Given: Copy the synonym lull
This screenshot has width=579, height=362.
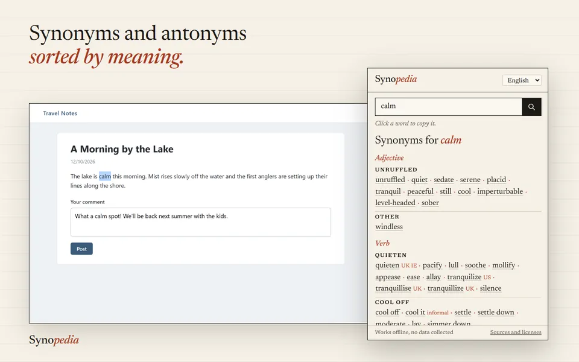Looking at the screenshot, I should [454, 265].
